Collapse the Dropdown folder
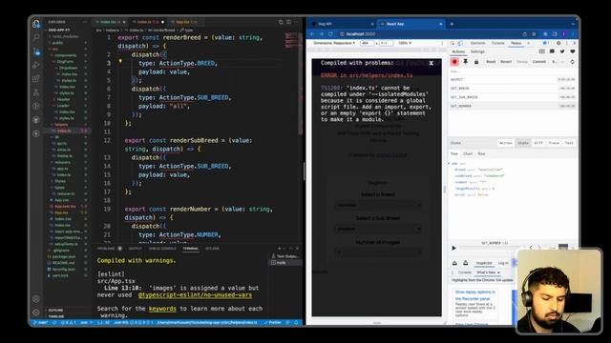611x343 pixels. (x=68, y=68)
